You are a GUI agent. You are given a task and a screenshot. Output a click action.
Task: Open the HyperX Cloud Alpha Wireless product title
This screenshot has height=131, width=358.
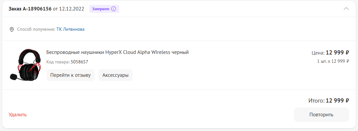[x=117, y=52]
